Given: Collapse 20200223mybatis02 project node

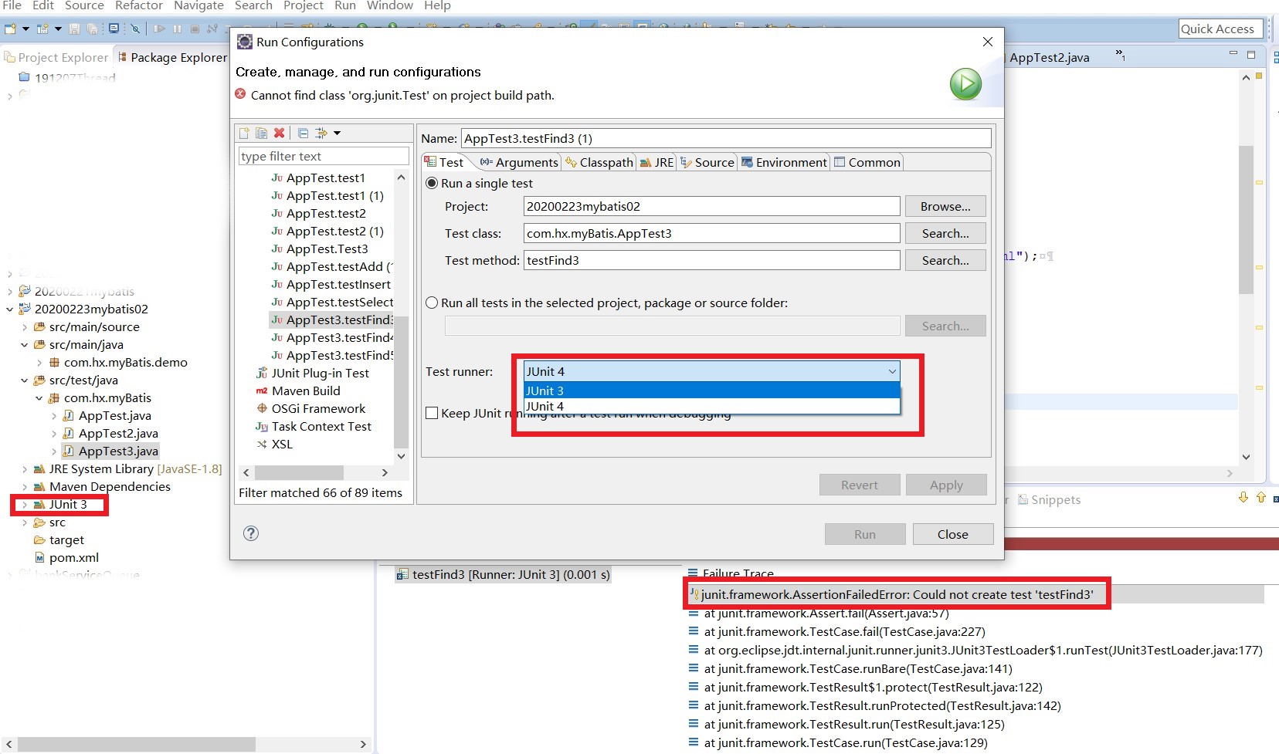Looking at the screenshot, I should tap(9, 309).
